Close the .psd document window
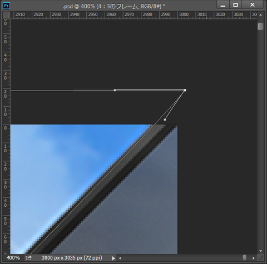Screen dimensions: 267x264 [252, 5]
